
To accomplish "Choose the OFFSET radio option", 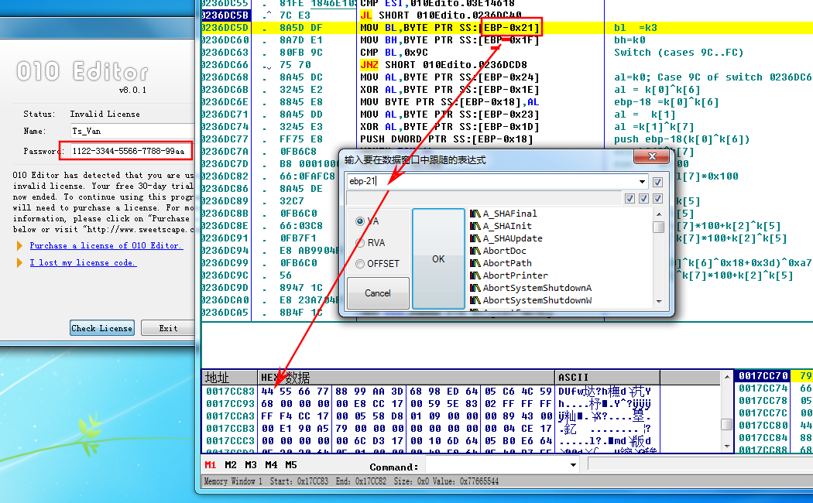I will click(359, 264).
